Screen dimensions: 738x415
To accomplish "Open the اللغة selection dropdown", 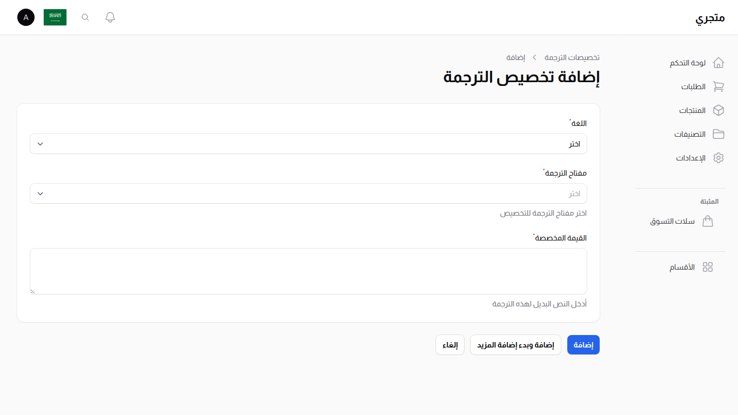I will click(308, 144).
